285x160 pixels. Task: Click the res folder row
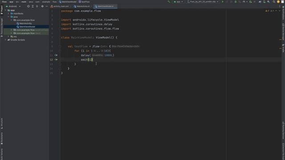pos(26,36)
